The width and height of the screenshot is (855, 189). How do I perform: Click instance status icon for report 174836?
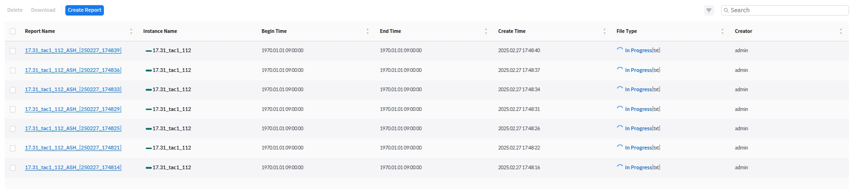tap(149, 71)
